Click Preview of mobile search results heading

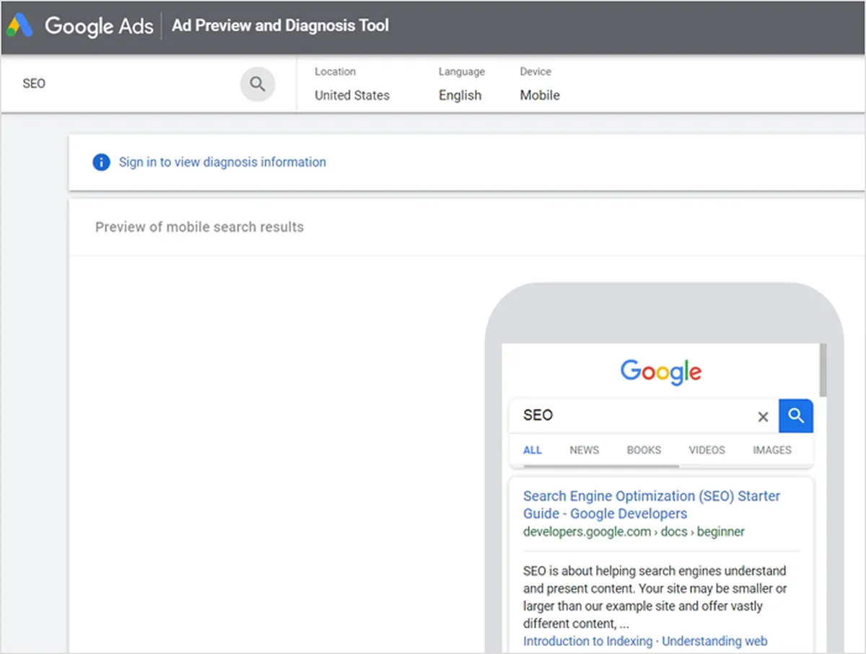199,227
